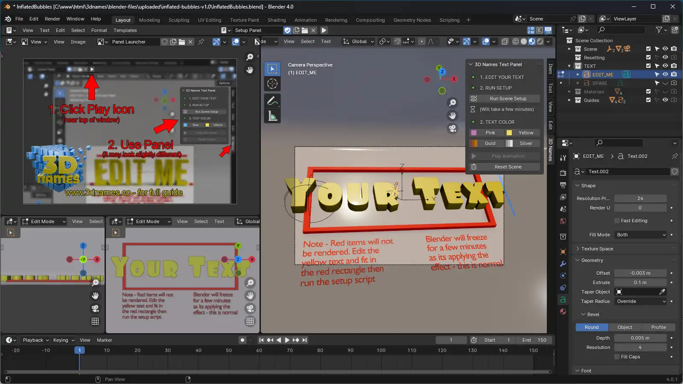683x384 pixels.
Task: Toggle Materials collection exclude checkbox
Action: click(x=648, y=91)
